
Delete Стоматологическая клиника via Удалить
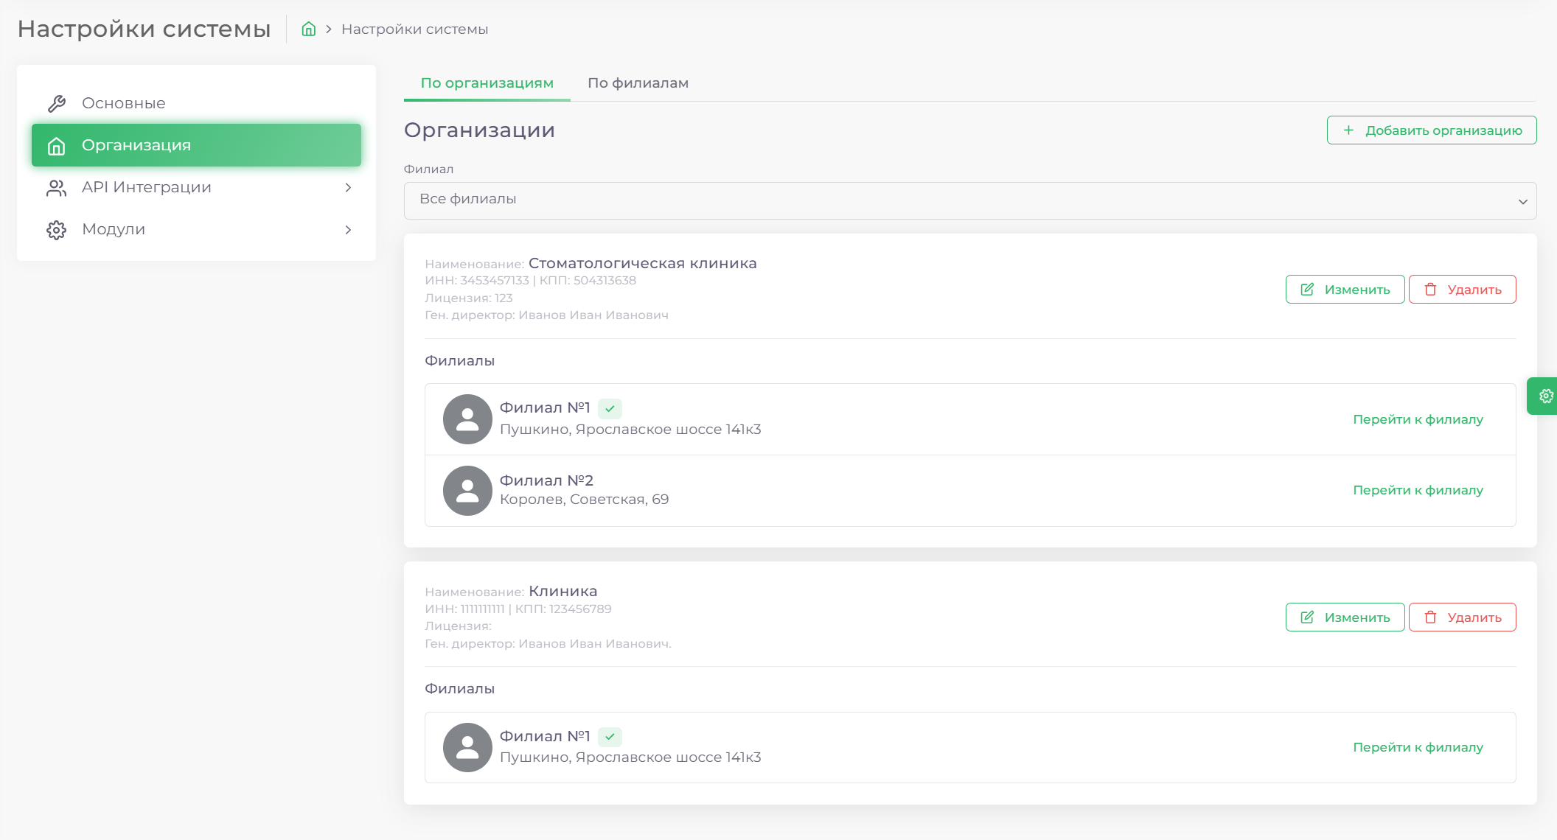click(1463, 290)
